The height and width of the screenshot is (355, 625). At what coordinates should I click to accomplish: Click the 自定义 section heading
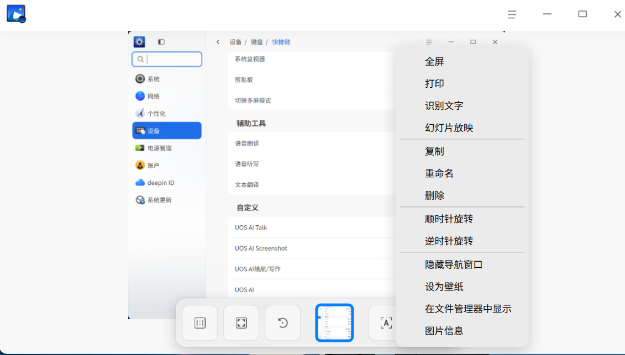pyautogui.click(x=248, y=208)
